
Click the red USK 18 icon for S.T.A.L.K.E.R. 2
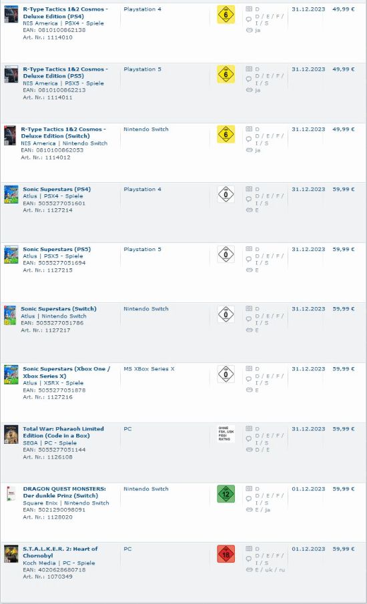(226, 554)
